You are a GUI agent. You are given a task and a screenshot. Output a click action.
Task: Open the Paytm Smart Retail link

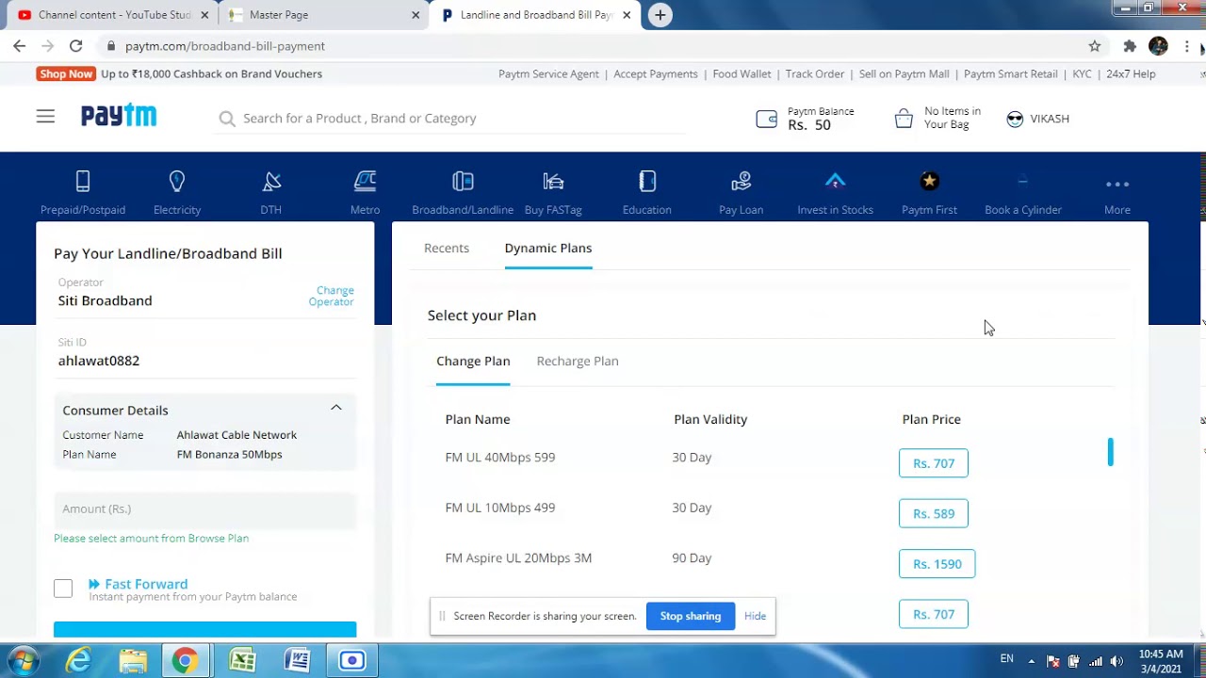1011,73
